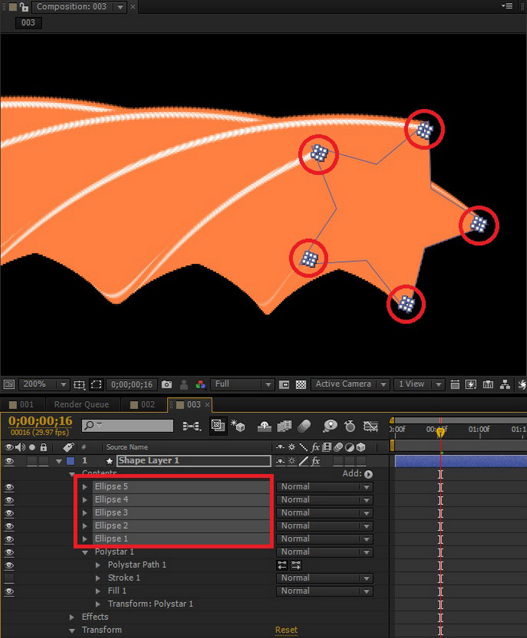Screen dimensions: 527x638
Task: Hide Shape Layer 1 with its eye icon
Action: pyautogui.click(x=9, y=461)
